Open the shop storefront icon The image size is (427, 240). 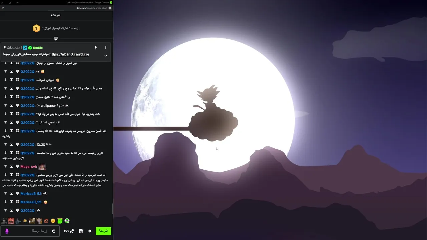tap(81, 231)
